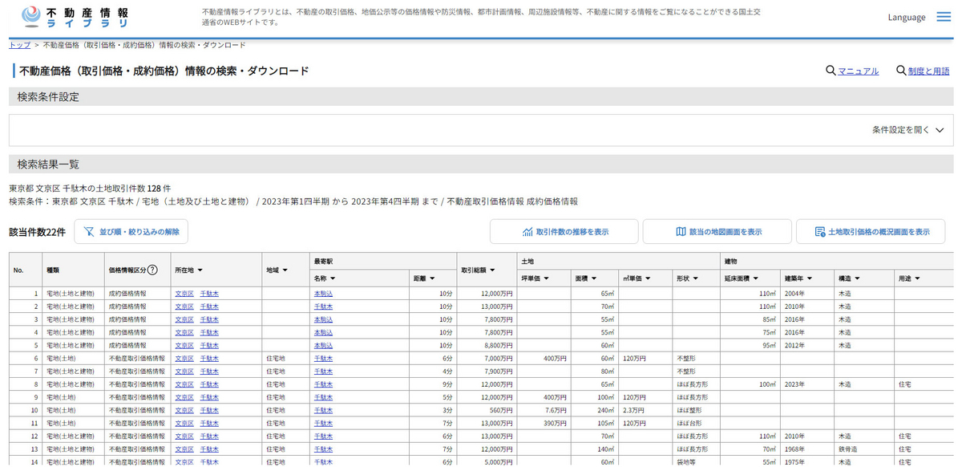
Task: Open 該当の地図画面を表示 map view
Action: (x=717, y=232)
